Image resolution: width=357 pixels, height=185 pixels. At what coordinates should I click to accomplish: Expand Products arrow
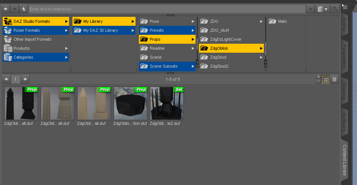66,48
